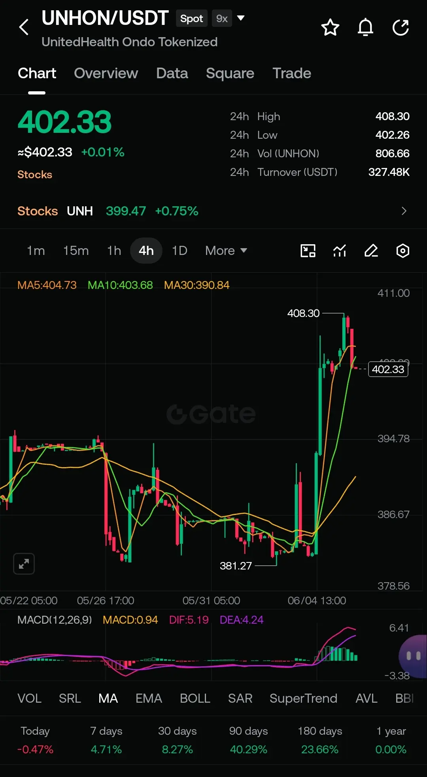Tap the large 402.33 price
The height and width of the screenshot is (777, 427).
click(64, 122)
